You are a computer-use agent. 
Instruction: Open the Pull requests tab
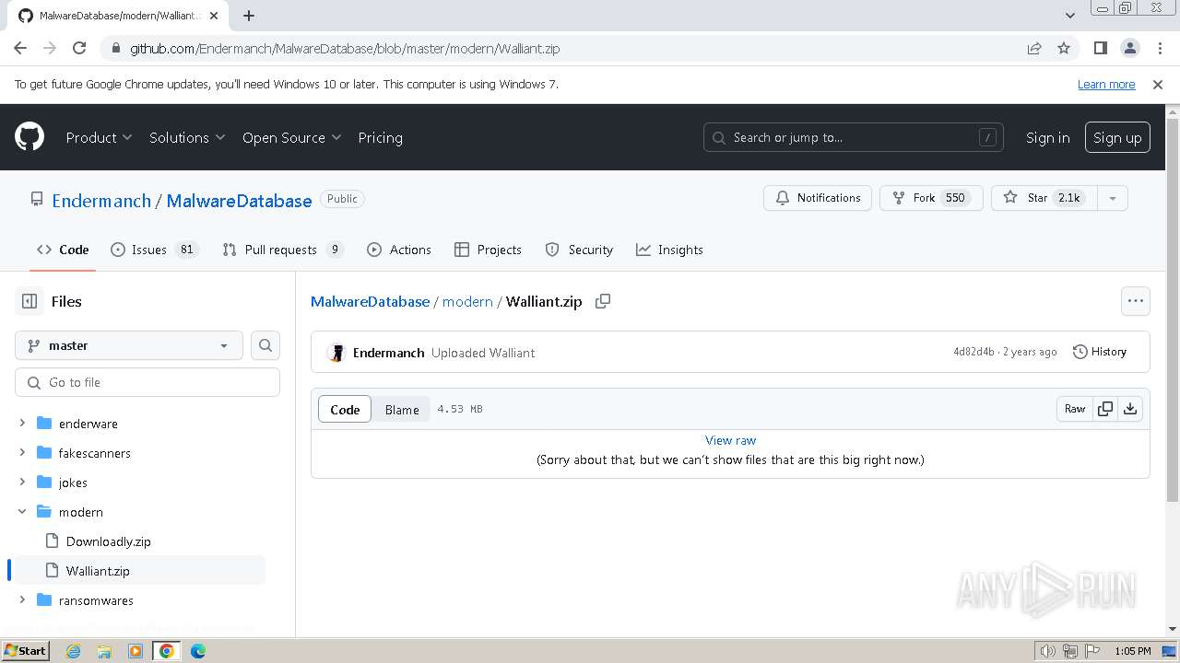pyautogui.click(x=280, y=250)
